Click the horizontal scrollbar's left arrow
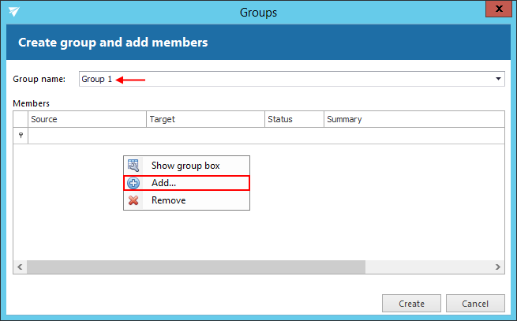The image size is (517, 321). 19,267
